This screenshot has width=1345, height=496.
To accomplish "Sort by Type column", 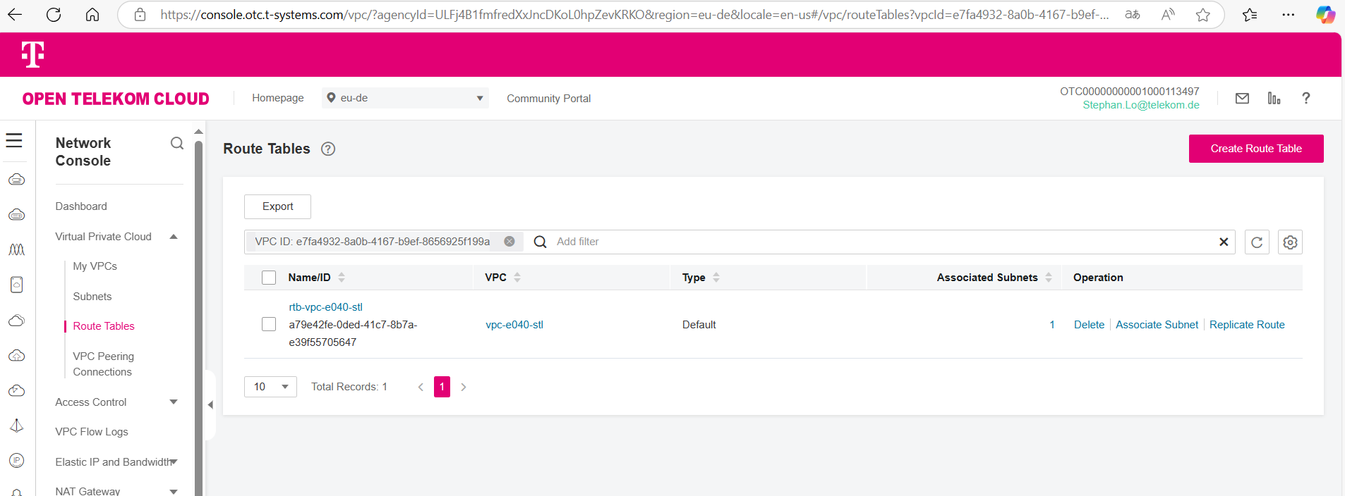I will [x=716, y=278].
